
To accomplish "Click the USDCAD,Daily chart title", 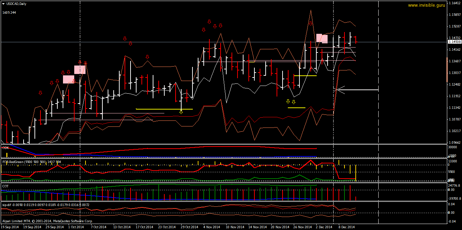I will pos(16,4).
